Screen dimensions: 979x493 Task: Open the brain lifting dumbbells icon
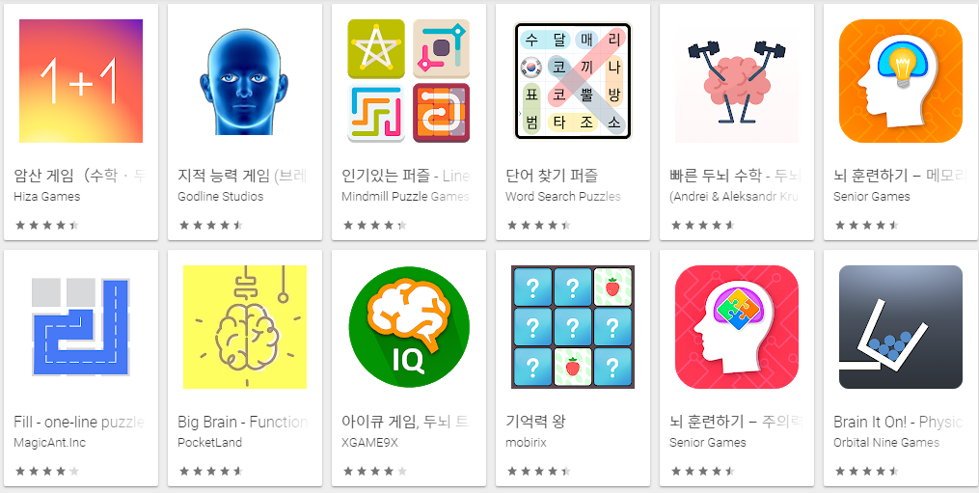(x=737, y=81)
